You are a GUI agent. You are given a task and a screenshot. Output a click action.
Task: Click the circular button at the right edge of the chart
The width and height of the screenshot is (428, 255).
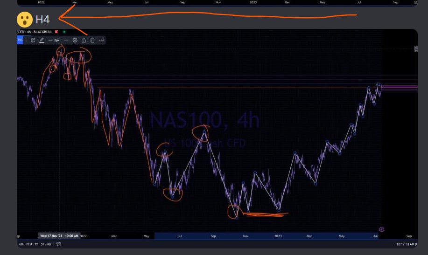click(416, 49)
